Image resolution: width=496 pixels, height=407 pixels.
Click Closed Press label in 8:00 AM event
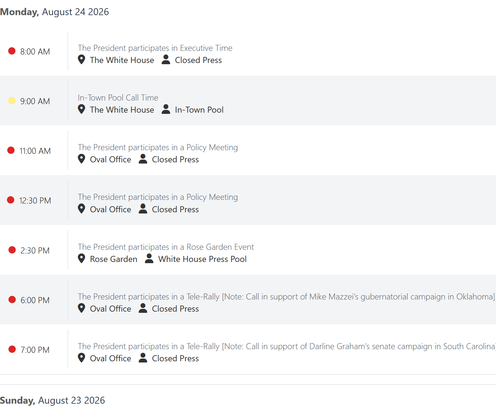coord(198,60)
